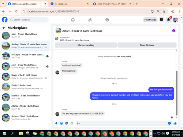Image resolution: width=183 pixels, height=137 pixels.
Task: Open the Groups icon in top navigation
Action: click(107, 20)
